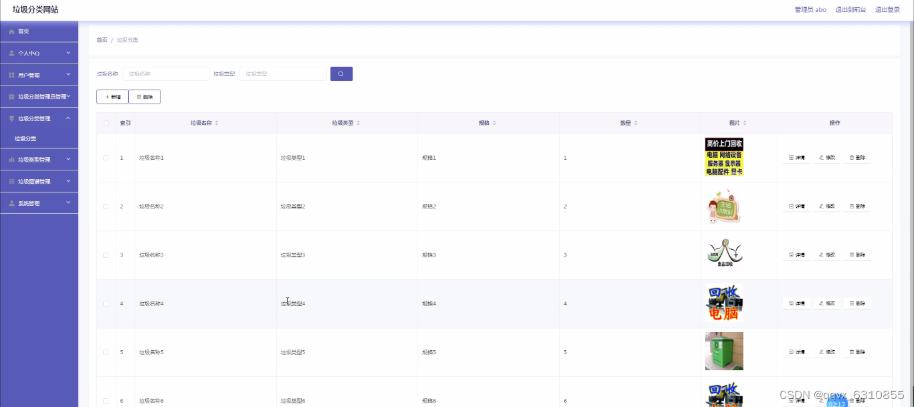Focus the 垃圾类型 search input

tap(283, 74)
